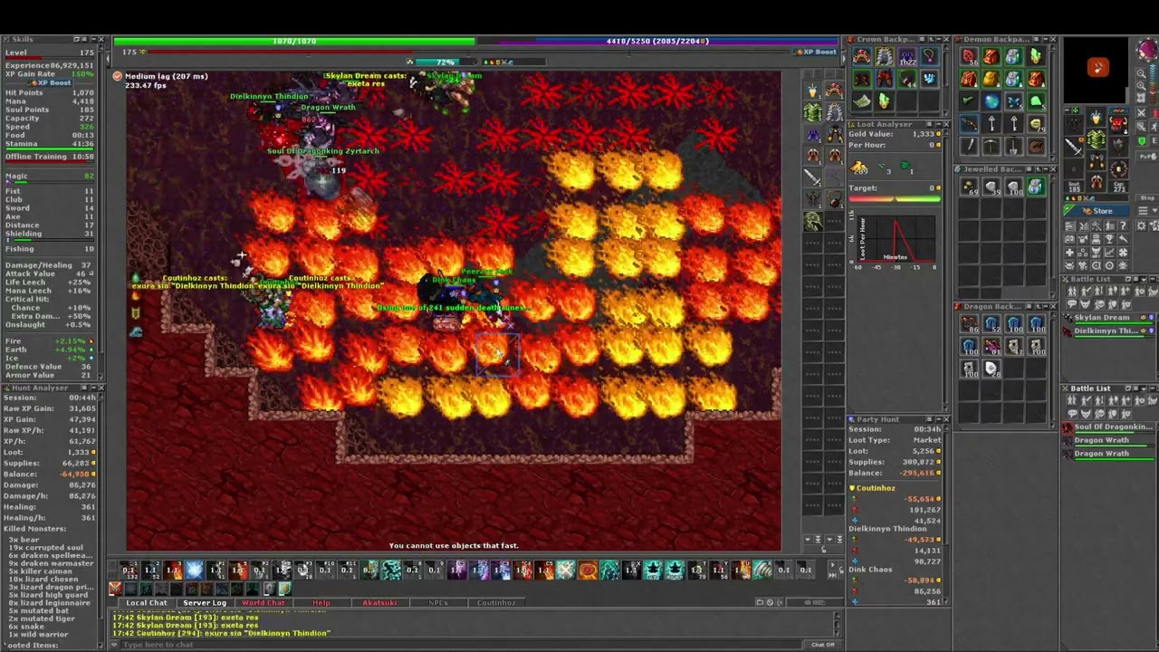This screenshot has height=652, width=1159.
Task: Click the gold coins icon in Loot Analyser
Action: (859, 168)
